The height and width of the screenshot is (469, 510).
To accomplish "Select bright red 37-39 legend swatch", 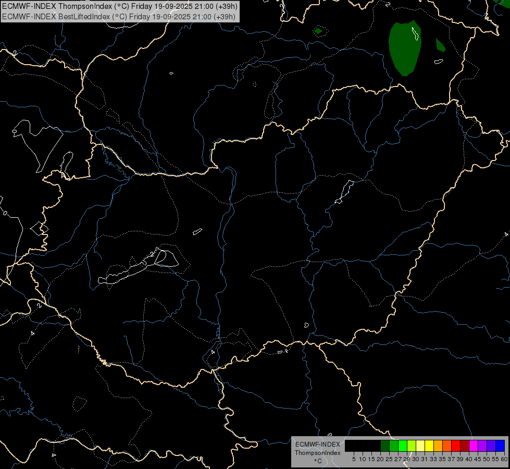I will 456,446.
